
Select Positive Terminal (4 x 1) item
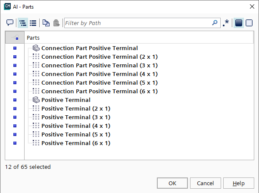click(75, 126)
